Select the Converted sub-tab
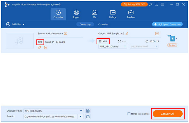 pyautogui.click(x=103, y=24)
